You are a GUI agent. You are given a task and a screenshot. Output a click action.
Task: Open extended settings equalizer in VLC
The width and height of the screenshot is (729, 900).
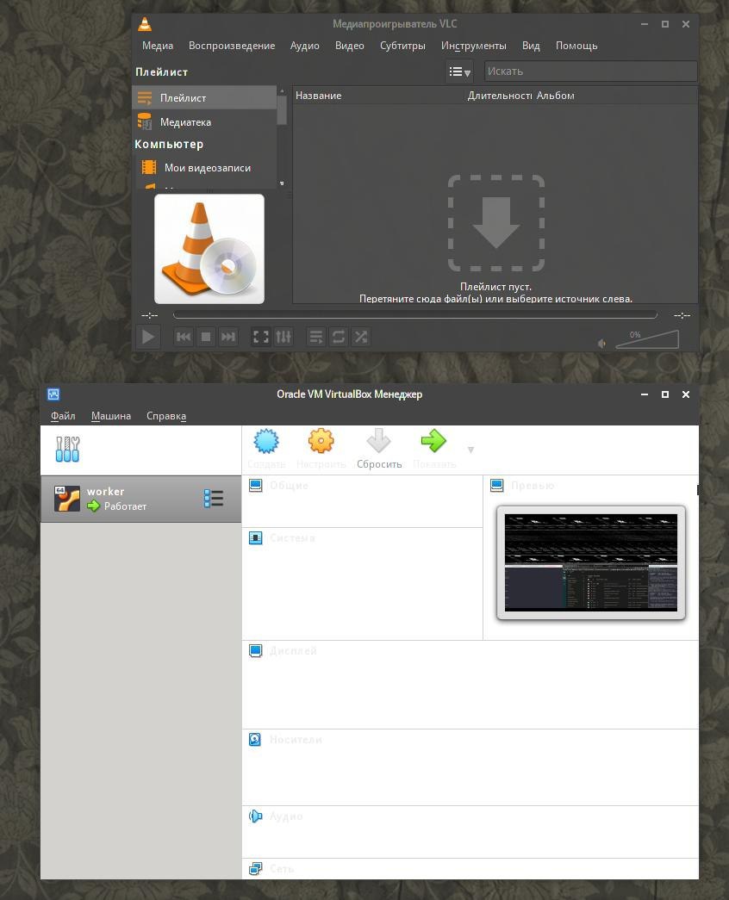[283, 337]
